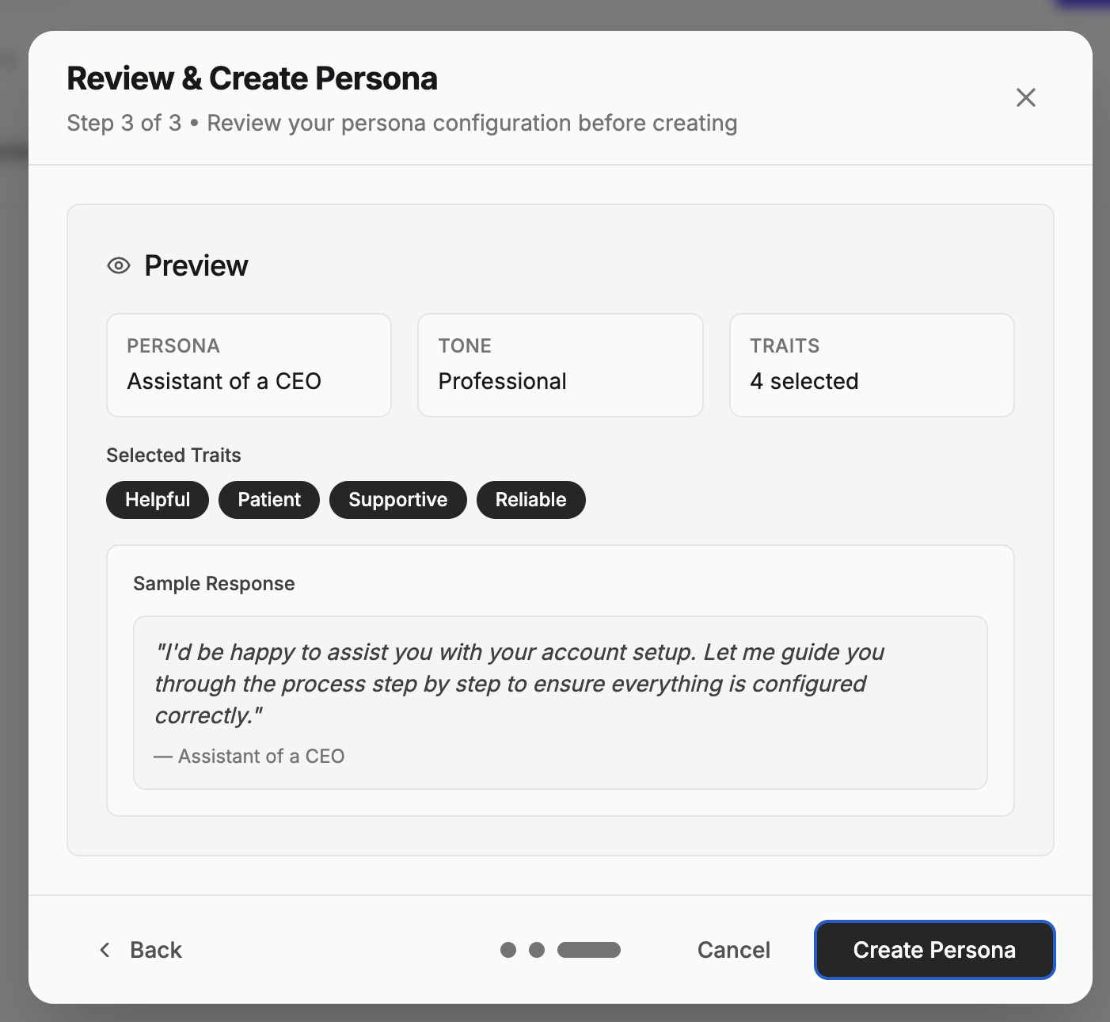Click the Helpful trait chip

point(158,500)
